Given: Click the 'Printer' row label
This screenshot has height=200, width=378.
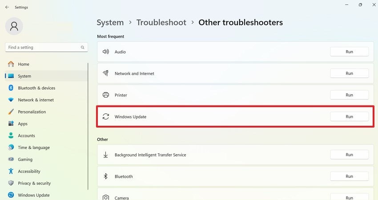Looking at the screenshot, I should tap(121, 95).
